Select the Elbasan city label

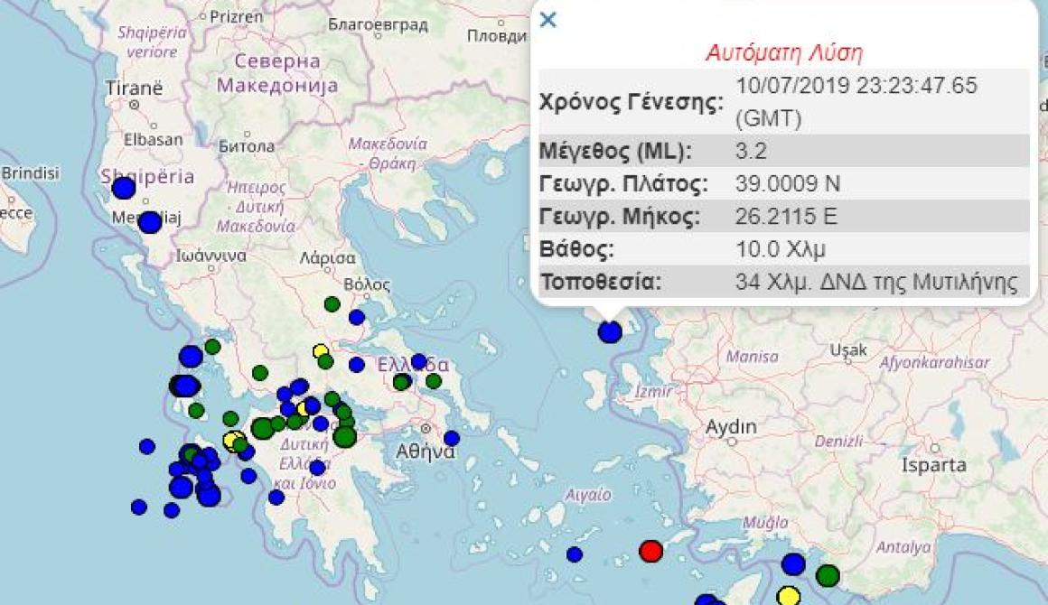[153, 140]
